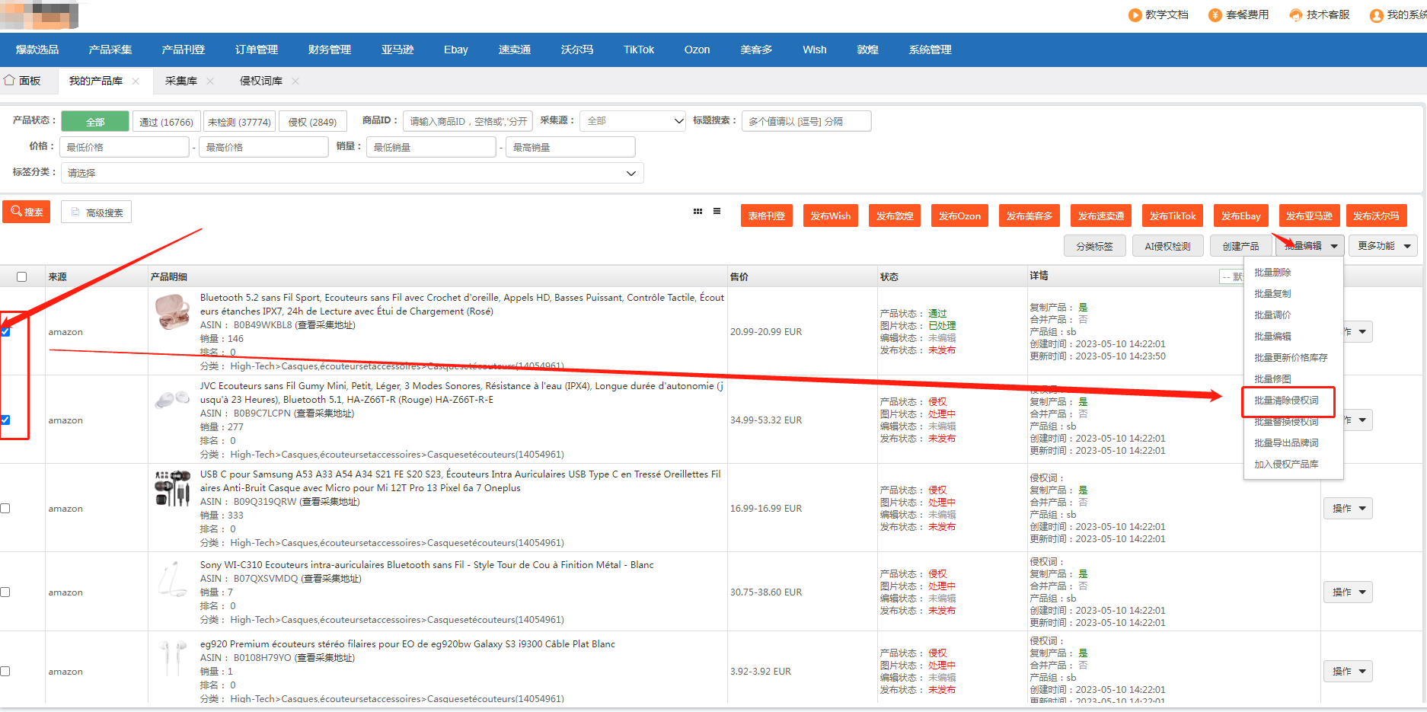The height and width of the screenshot is (712, 1427).
Task: Uncheck the JVC Ecouteurs product checkbox
Action: [x=5, y=420]
